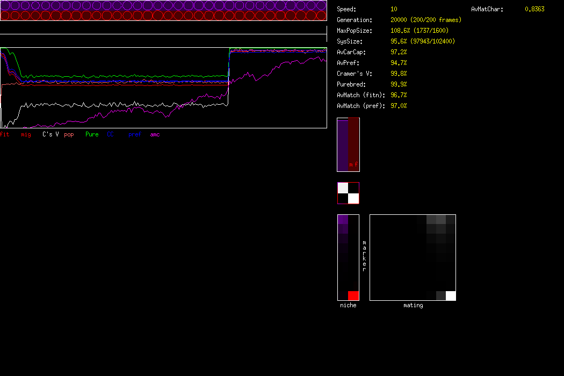Click the bright red cell in niche grid

pyautogui.click(x=353, y=295)
